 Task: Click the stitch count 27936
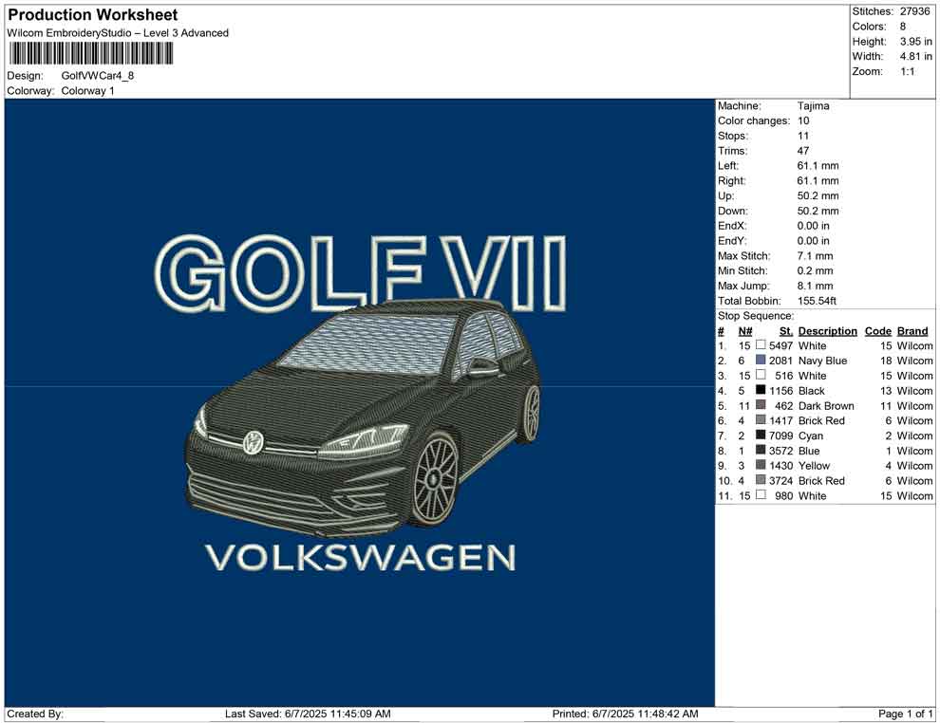[914, 11]
